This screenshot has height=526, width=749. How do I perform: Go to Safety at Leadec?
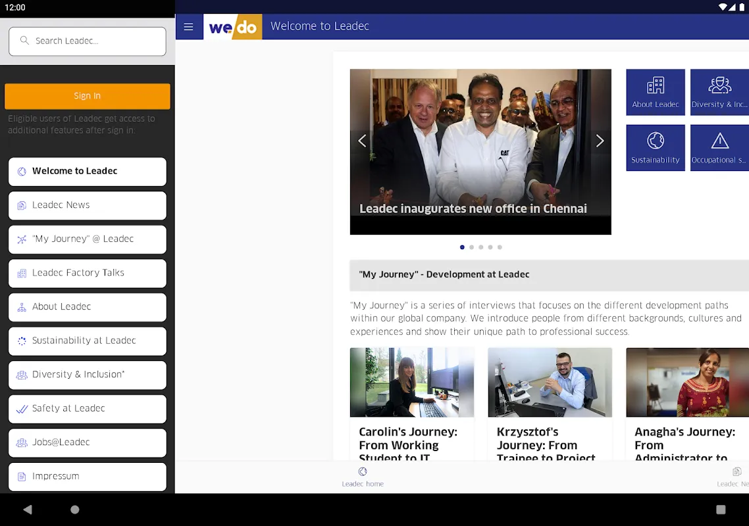[x=88, y=409]
